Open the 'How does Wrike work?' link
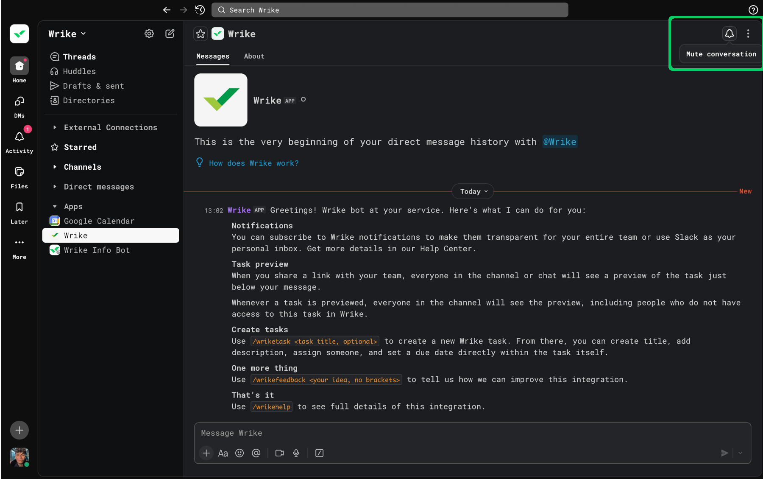The width and height of the screenshot is (763, 479). click(x=253, y=163)
